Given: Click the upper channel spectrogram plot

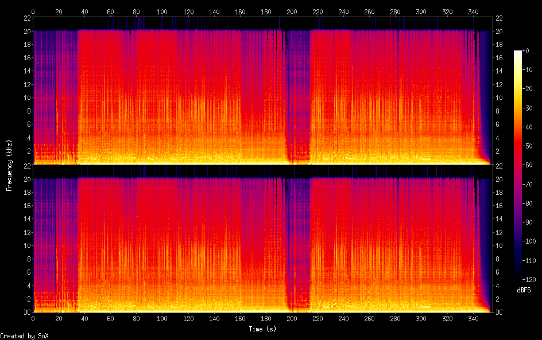Looking at the screenshot, I should coord(263,91).
